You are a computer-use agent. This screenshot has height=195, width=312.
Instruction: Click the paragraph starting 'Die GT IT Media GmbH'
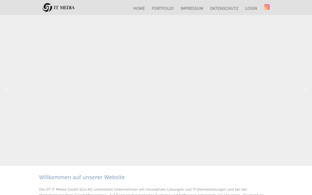[x=151, y=192]
